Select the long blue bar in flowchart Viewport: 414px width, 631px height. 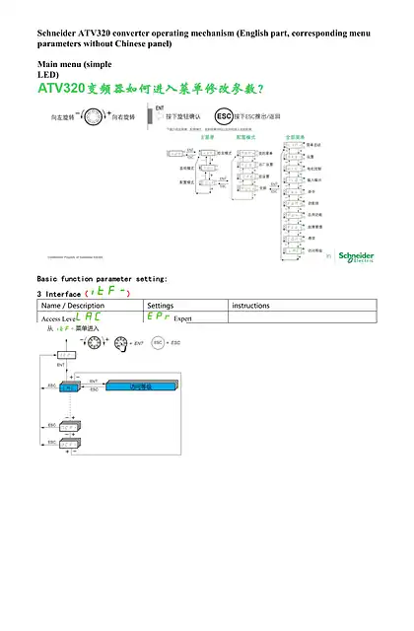point(141,386)
